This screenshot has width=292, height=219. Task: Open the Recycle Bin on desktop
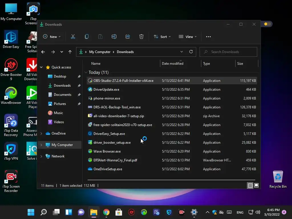(278, 179)
